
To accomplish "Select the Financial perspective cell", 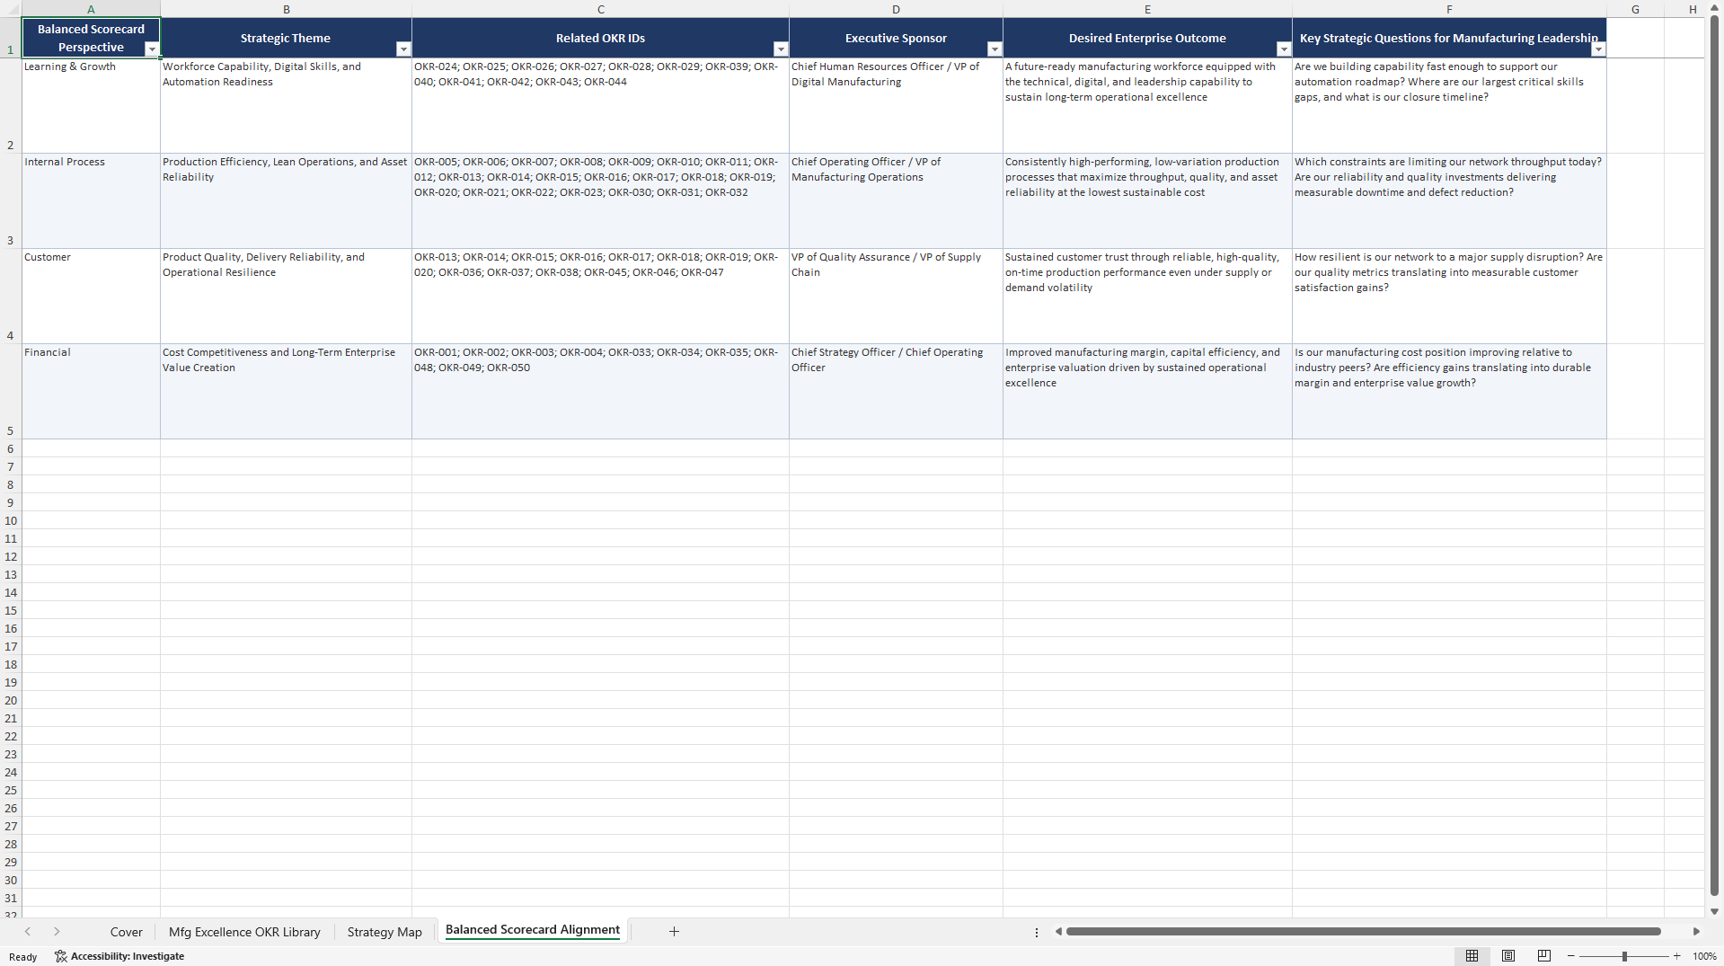I will point(91,392).
